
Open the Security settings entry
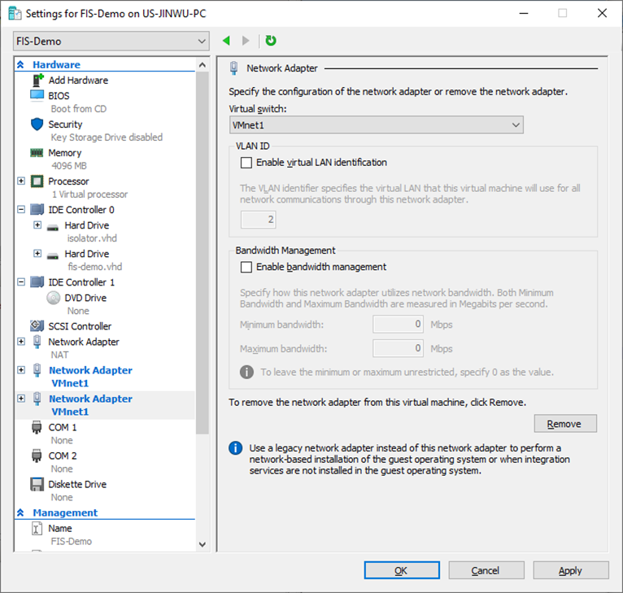pos(65,124)
